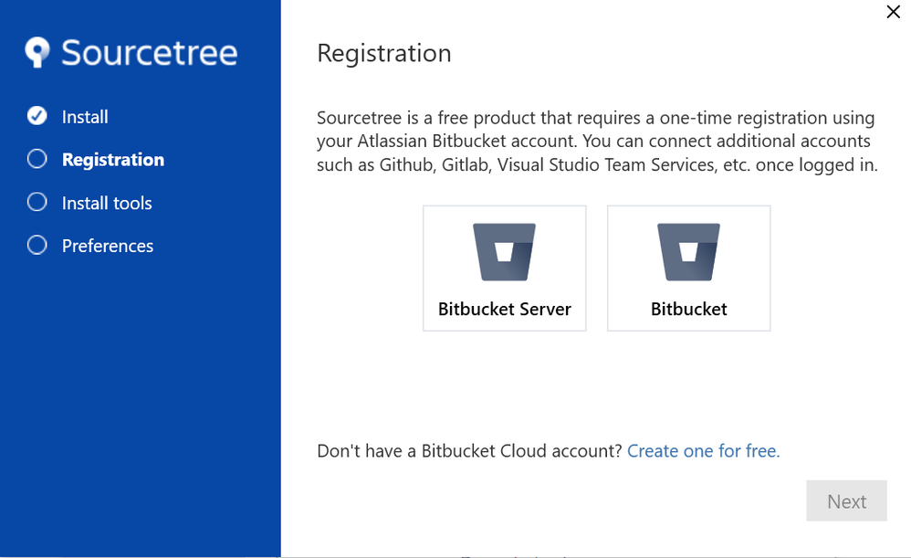Go to the Install tools step label
The height and width of the screenshot is (558, 911).
tap(107, 203)
